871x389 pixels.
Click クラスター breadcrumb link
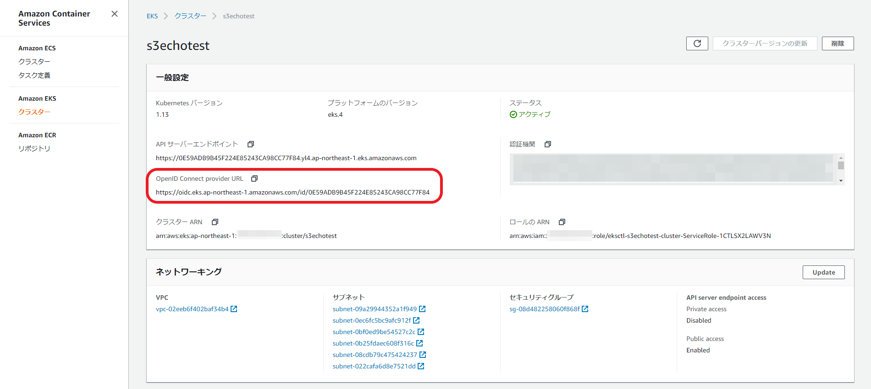(x=190, y=16)
